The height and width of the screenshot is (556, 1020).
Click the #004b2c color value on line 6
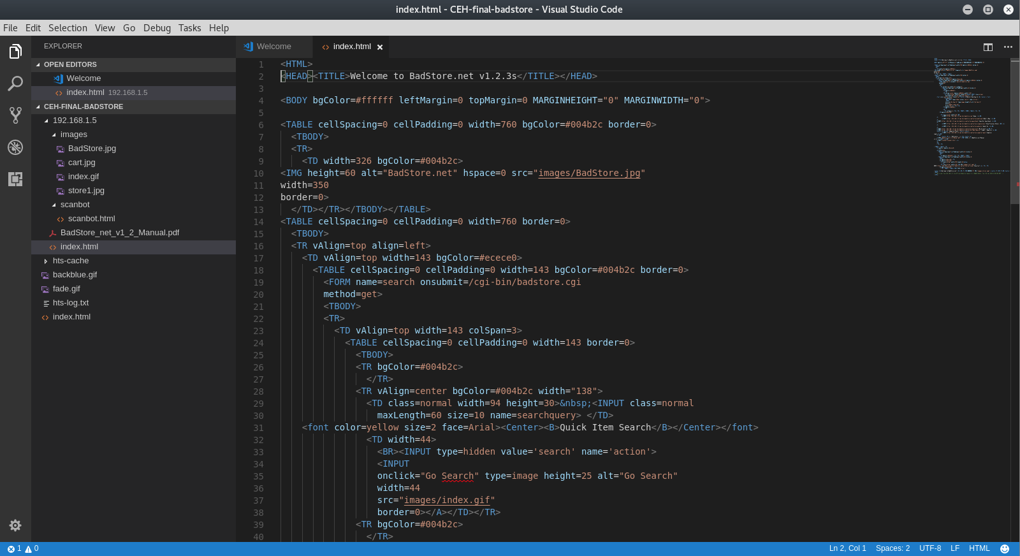click(x=584, y=125)
